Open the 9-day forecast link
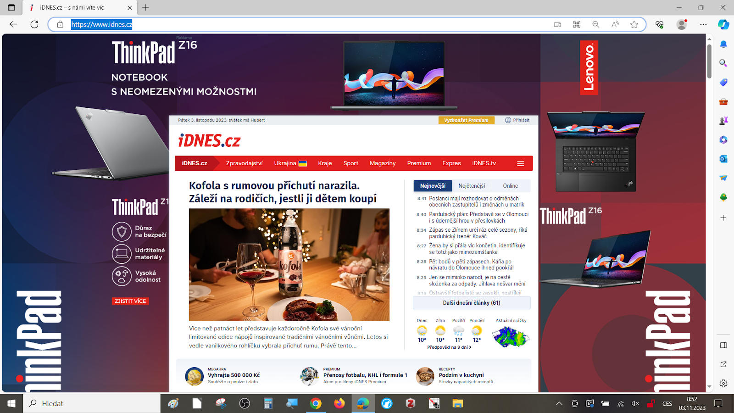 tap(449, 347)
